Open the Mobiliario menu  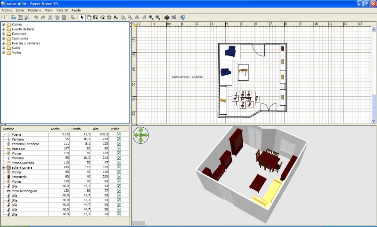pos(34,10)
